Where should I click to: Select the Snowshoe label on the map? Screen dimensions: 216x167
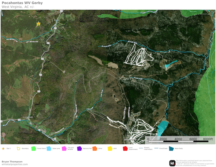[x=130, y=139]
